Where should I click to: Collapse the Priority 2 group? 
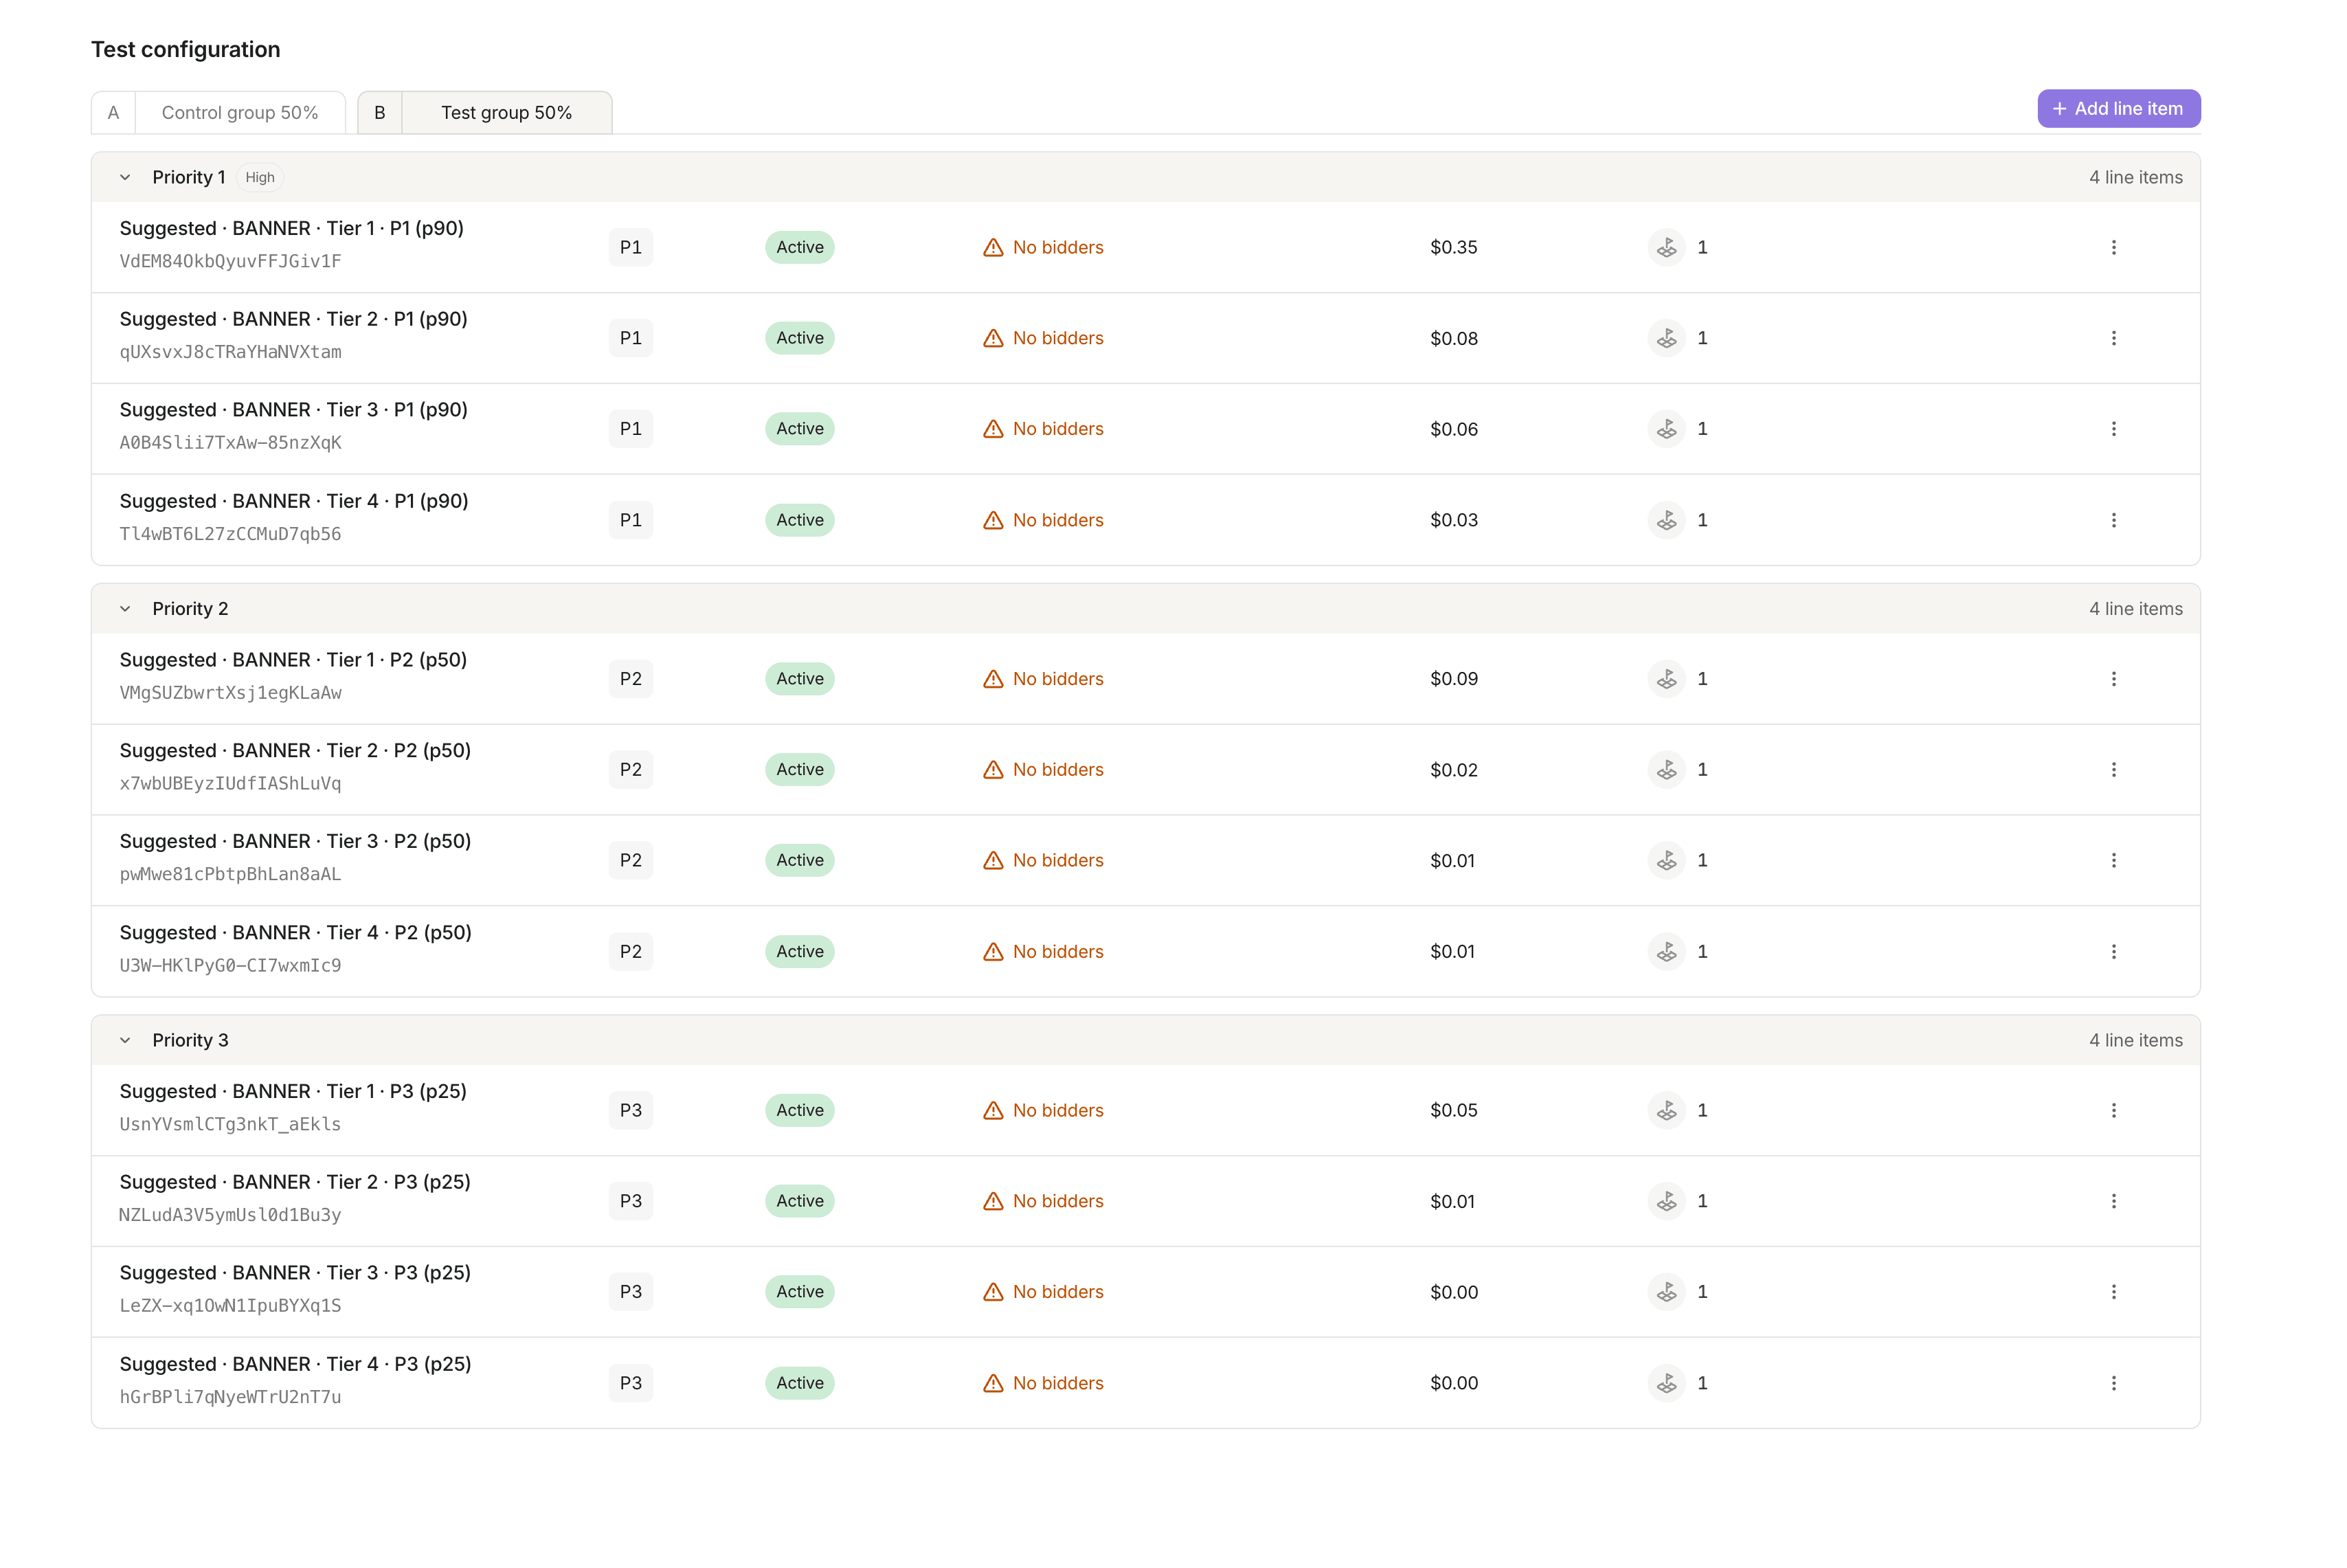125,609
